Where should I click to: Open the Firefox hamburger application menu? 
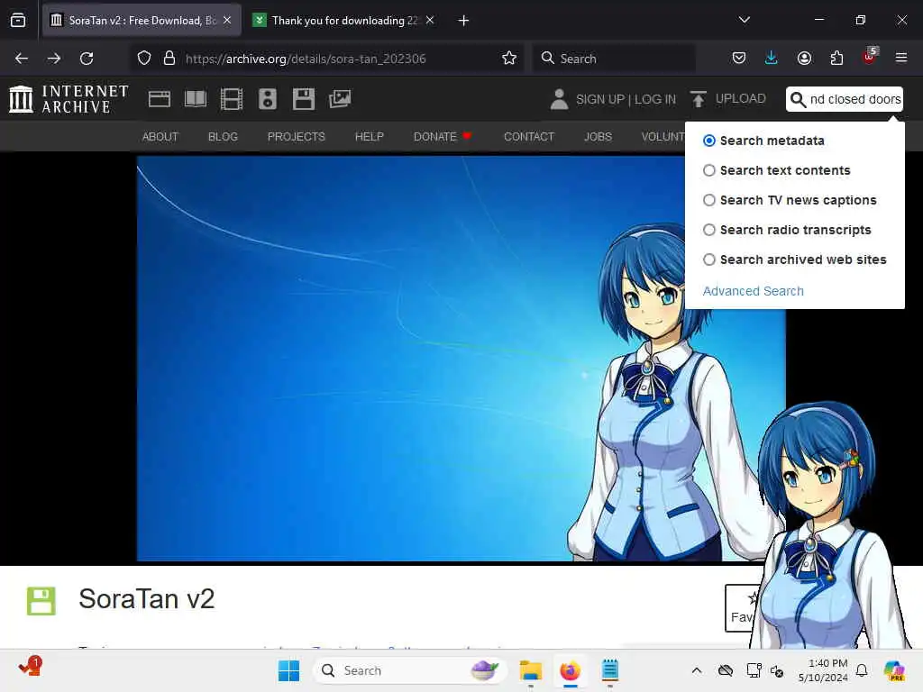[901, 58]
